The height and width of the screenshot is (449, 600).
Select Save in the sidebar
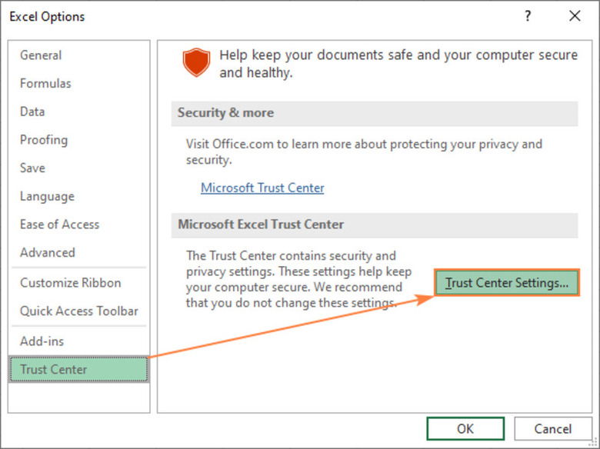[32, 168]
